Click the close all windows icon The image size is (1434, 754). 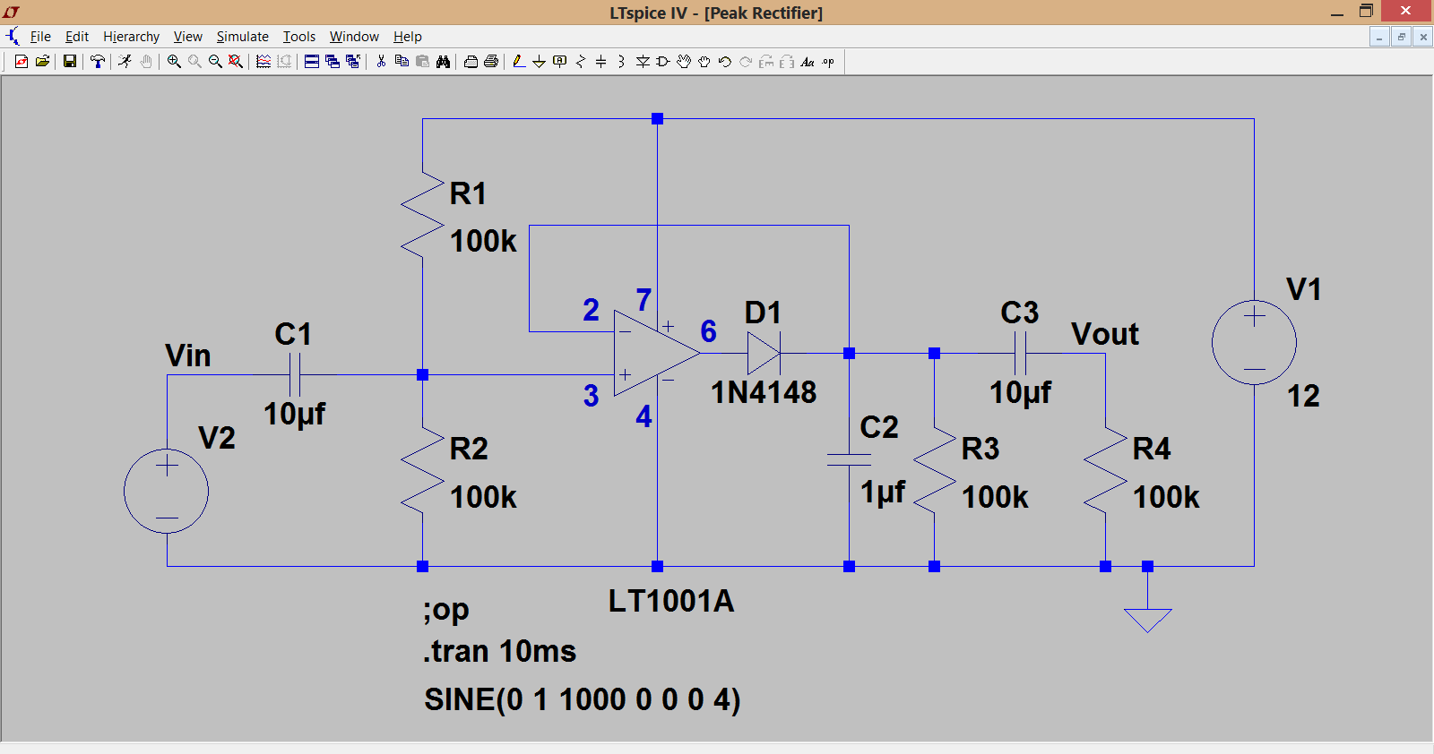click(353, 62)
